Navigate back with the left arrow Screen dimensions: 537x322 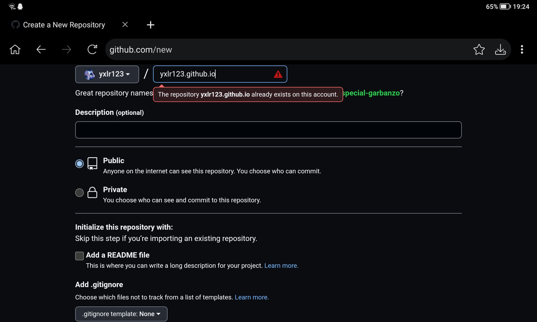[41, 49]
